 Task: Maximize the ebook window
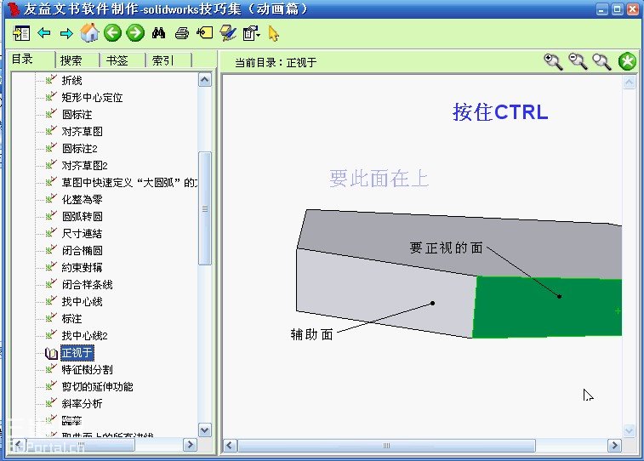pos(618,9)
